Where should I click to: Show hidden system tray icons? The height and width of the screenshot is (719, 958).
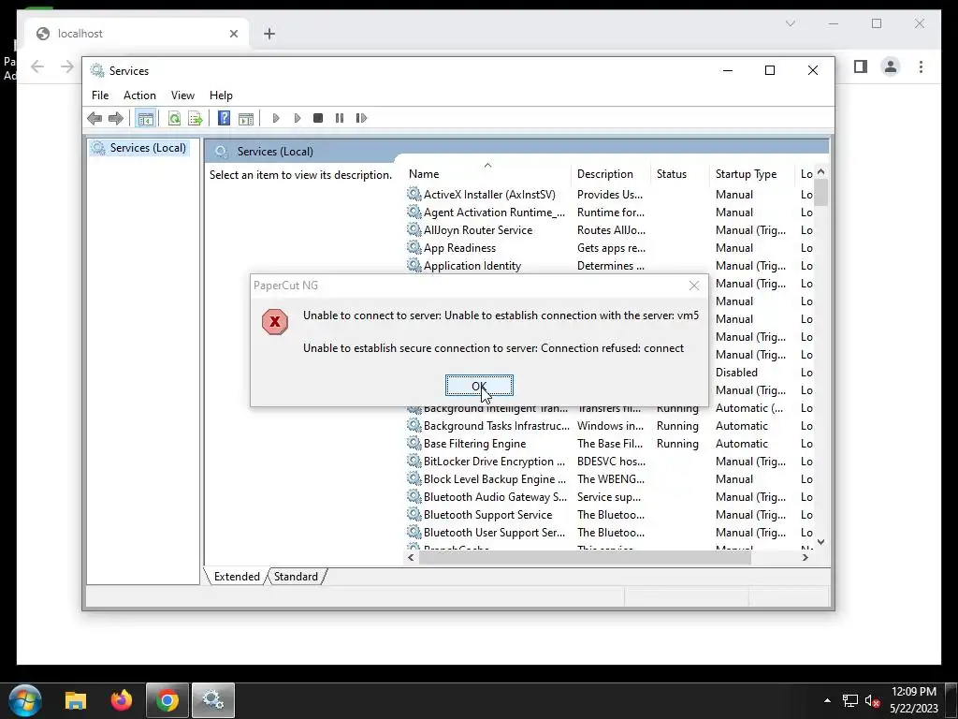[x=827, y=700]
